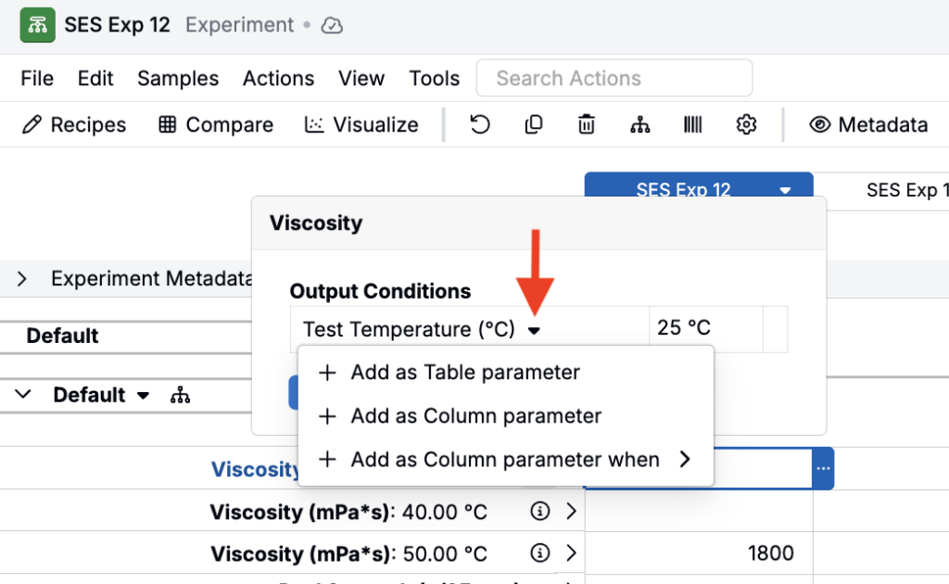
Task: Click info icon for Viscosity 40.00 °C
Action: [540, 512]
